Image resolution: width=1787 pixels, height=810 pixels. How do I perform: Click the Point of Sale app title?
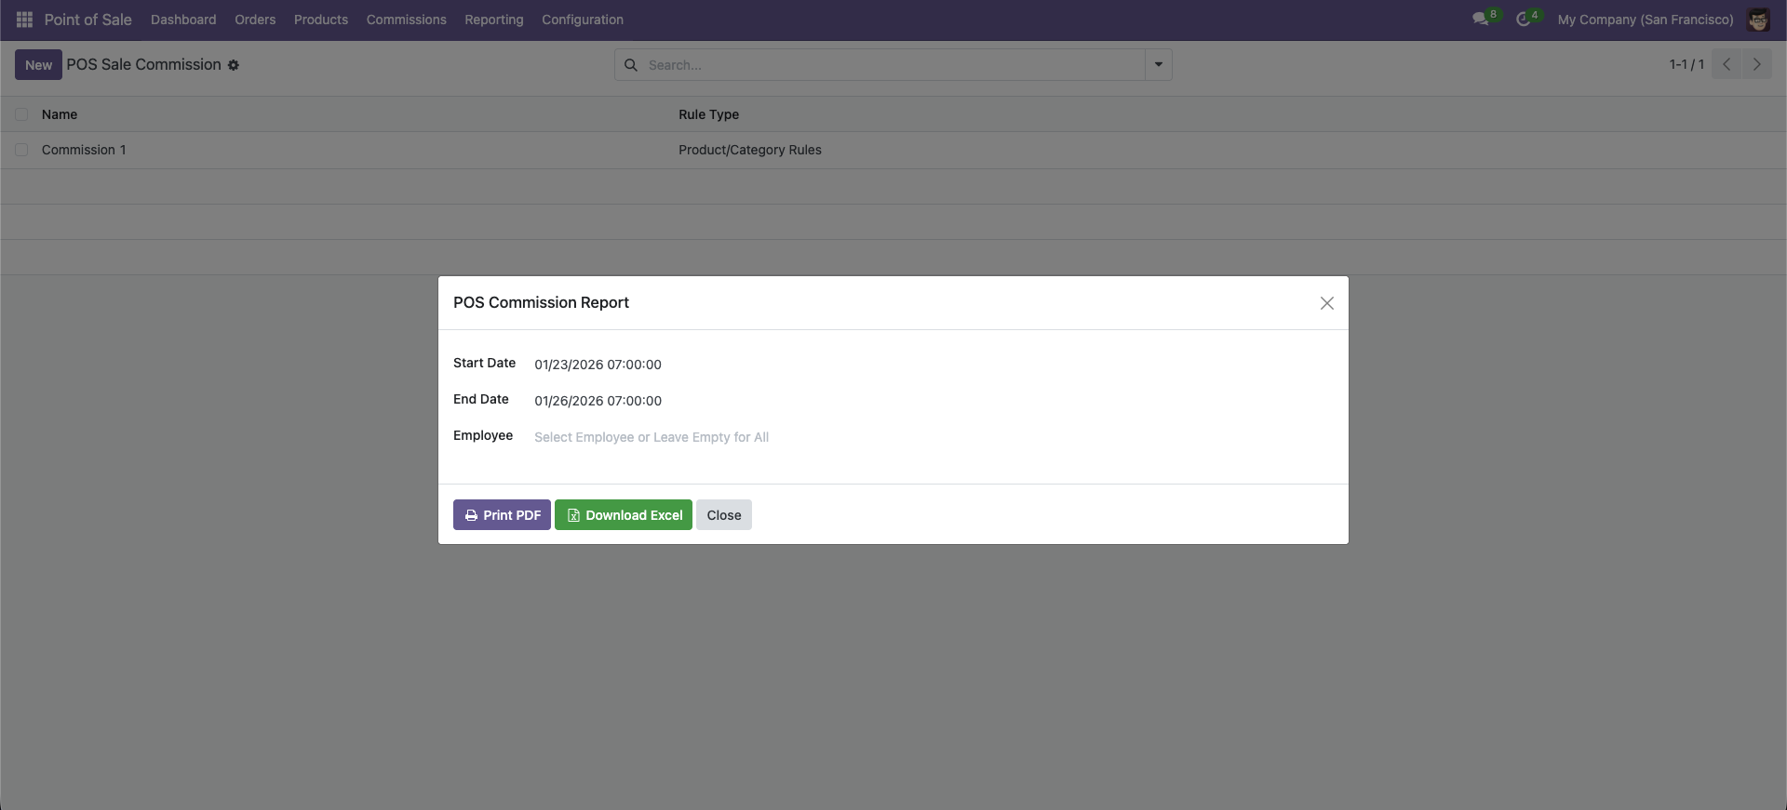pyautogui.click(x=88, y=20)
